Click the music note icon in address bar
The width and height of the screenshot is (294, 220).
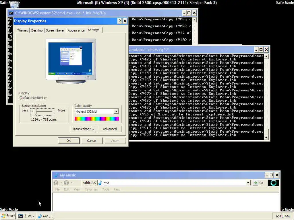[x=100, y=183]
